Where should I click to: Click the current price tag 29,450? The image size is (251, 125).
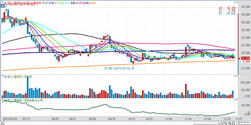[x=245, y=59]
